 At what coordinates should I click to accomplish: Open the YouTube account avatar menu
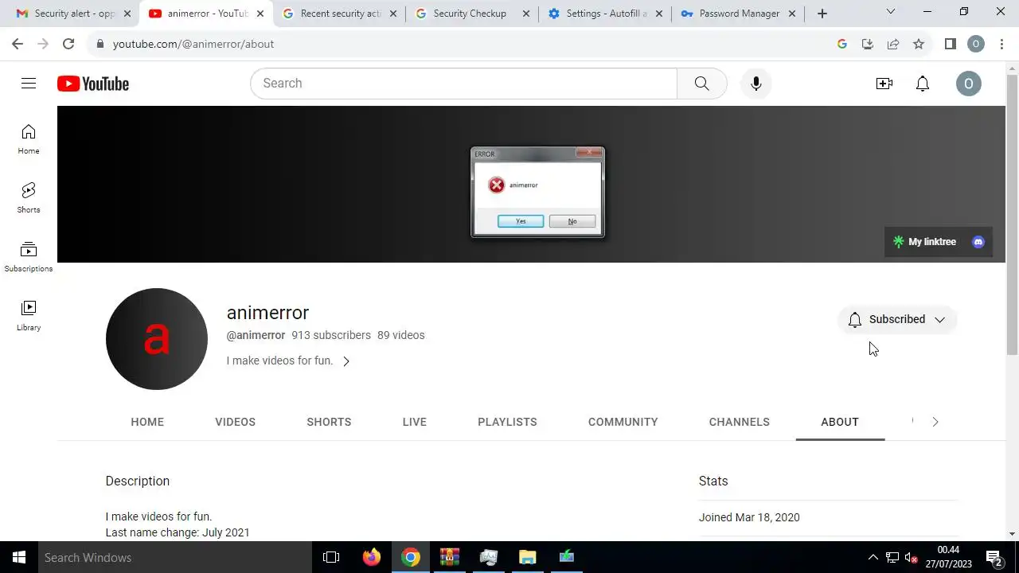tap(969, 84)
